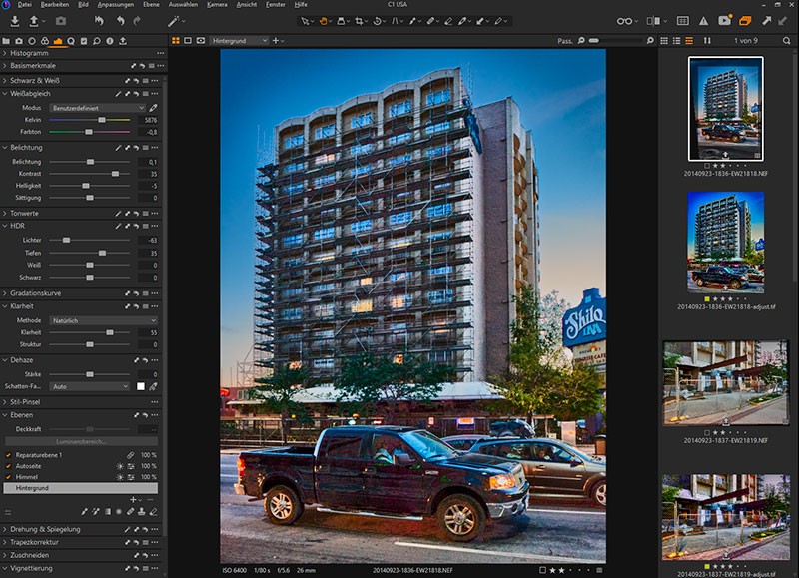The image size is (799, 578).
Task: Open the export tool tab icon
Action: [x=123, y=41]
